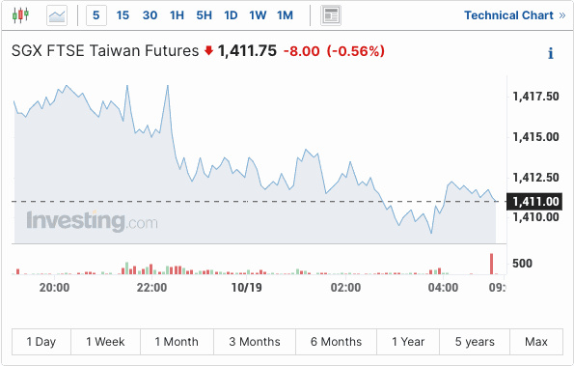Click the tallest red volume bar

(x=492, y=264)
